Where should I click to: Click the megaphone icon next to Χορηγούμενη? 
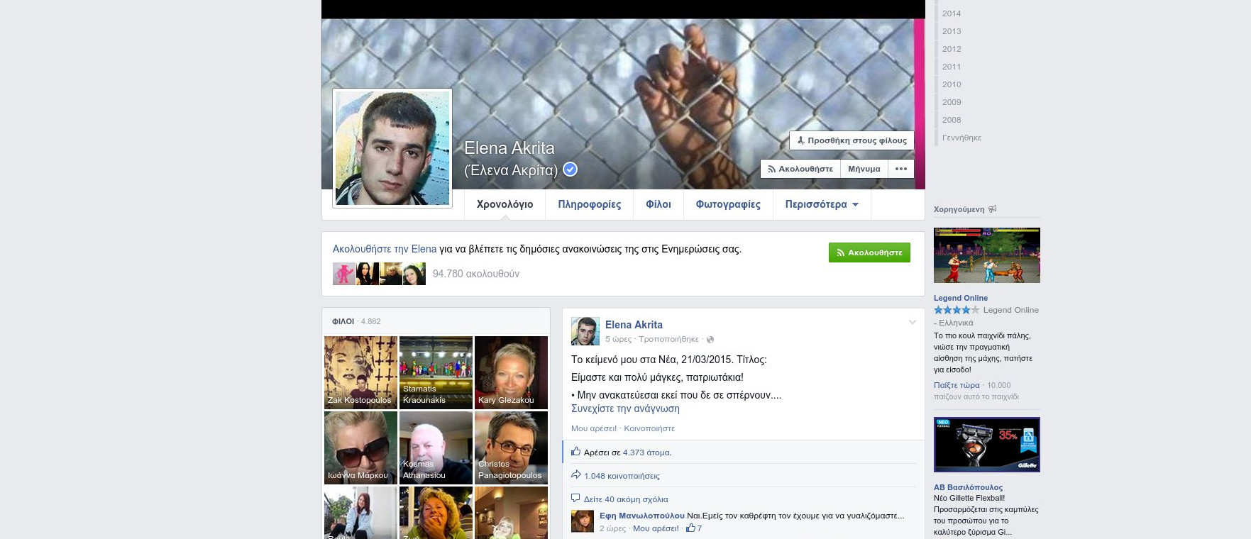(993, 209)
